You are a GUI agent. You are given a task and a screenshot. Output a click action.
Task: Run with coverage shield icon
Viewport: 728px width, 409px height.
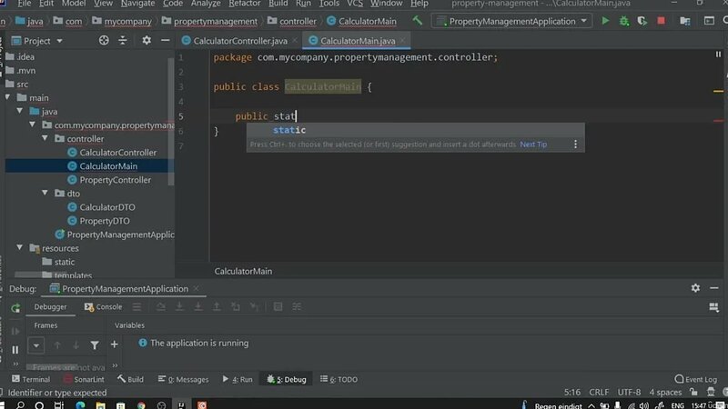coord(642,21)
